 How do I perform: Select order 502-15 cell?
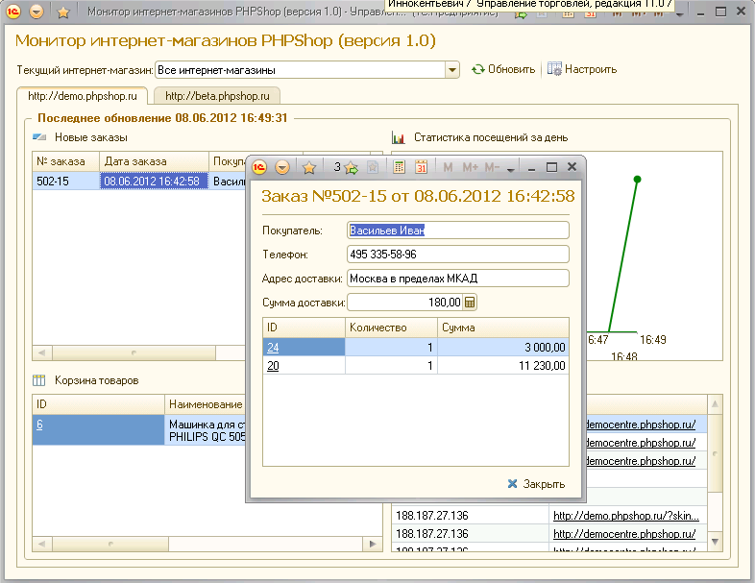tap(66, 181)
